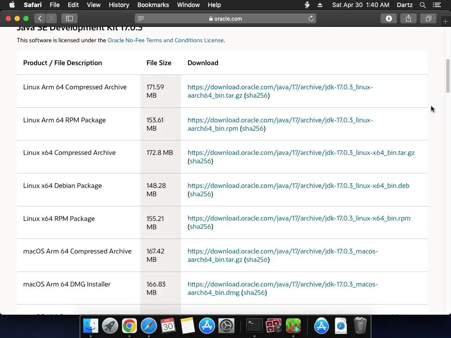451x338 pixels.
Task: Show the tab overview
Action: pos(428,18)
